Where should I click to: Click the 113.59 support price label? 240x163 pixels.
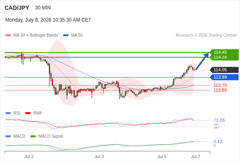coord(220,90)
